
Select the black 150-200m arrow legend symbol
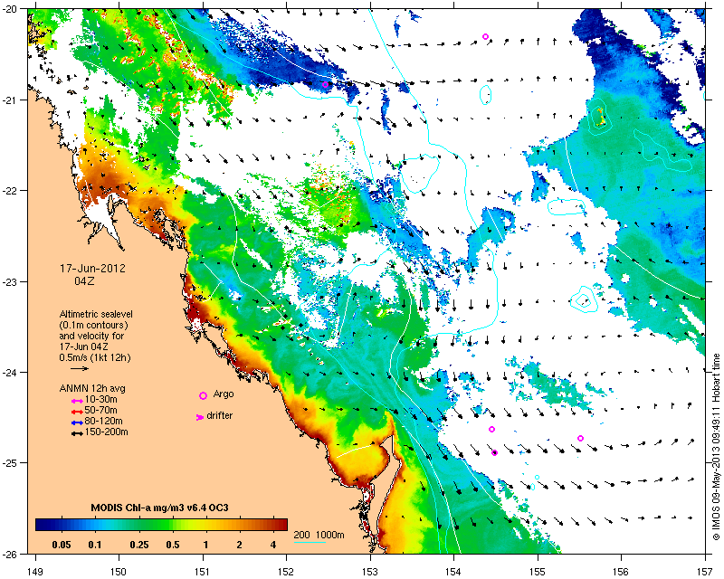click(77, 433)
